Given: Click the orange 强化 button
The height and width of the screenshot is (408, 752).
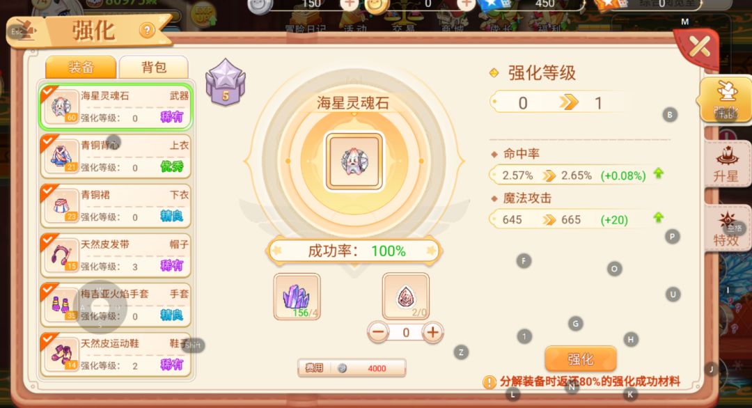Looking at the screenshot, I should pos(580,359).
